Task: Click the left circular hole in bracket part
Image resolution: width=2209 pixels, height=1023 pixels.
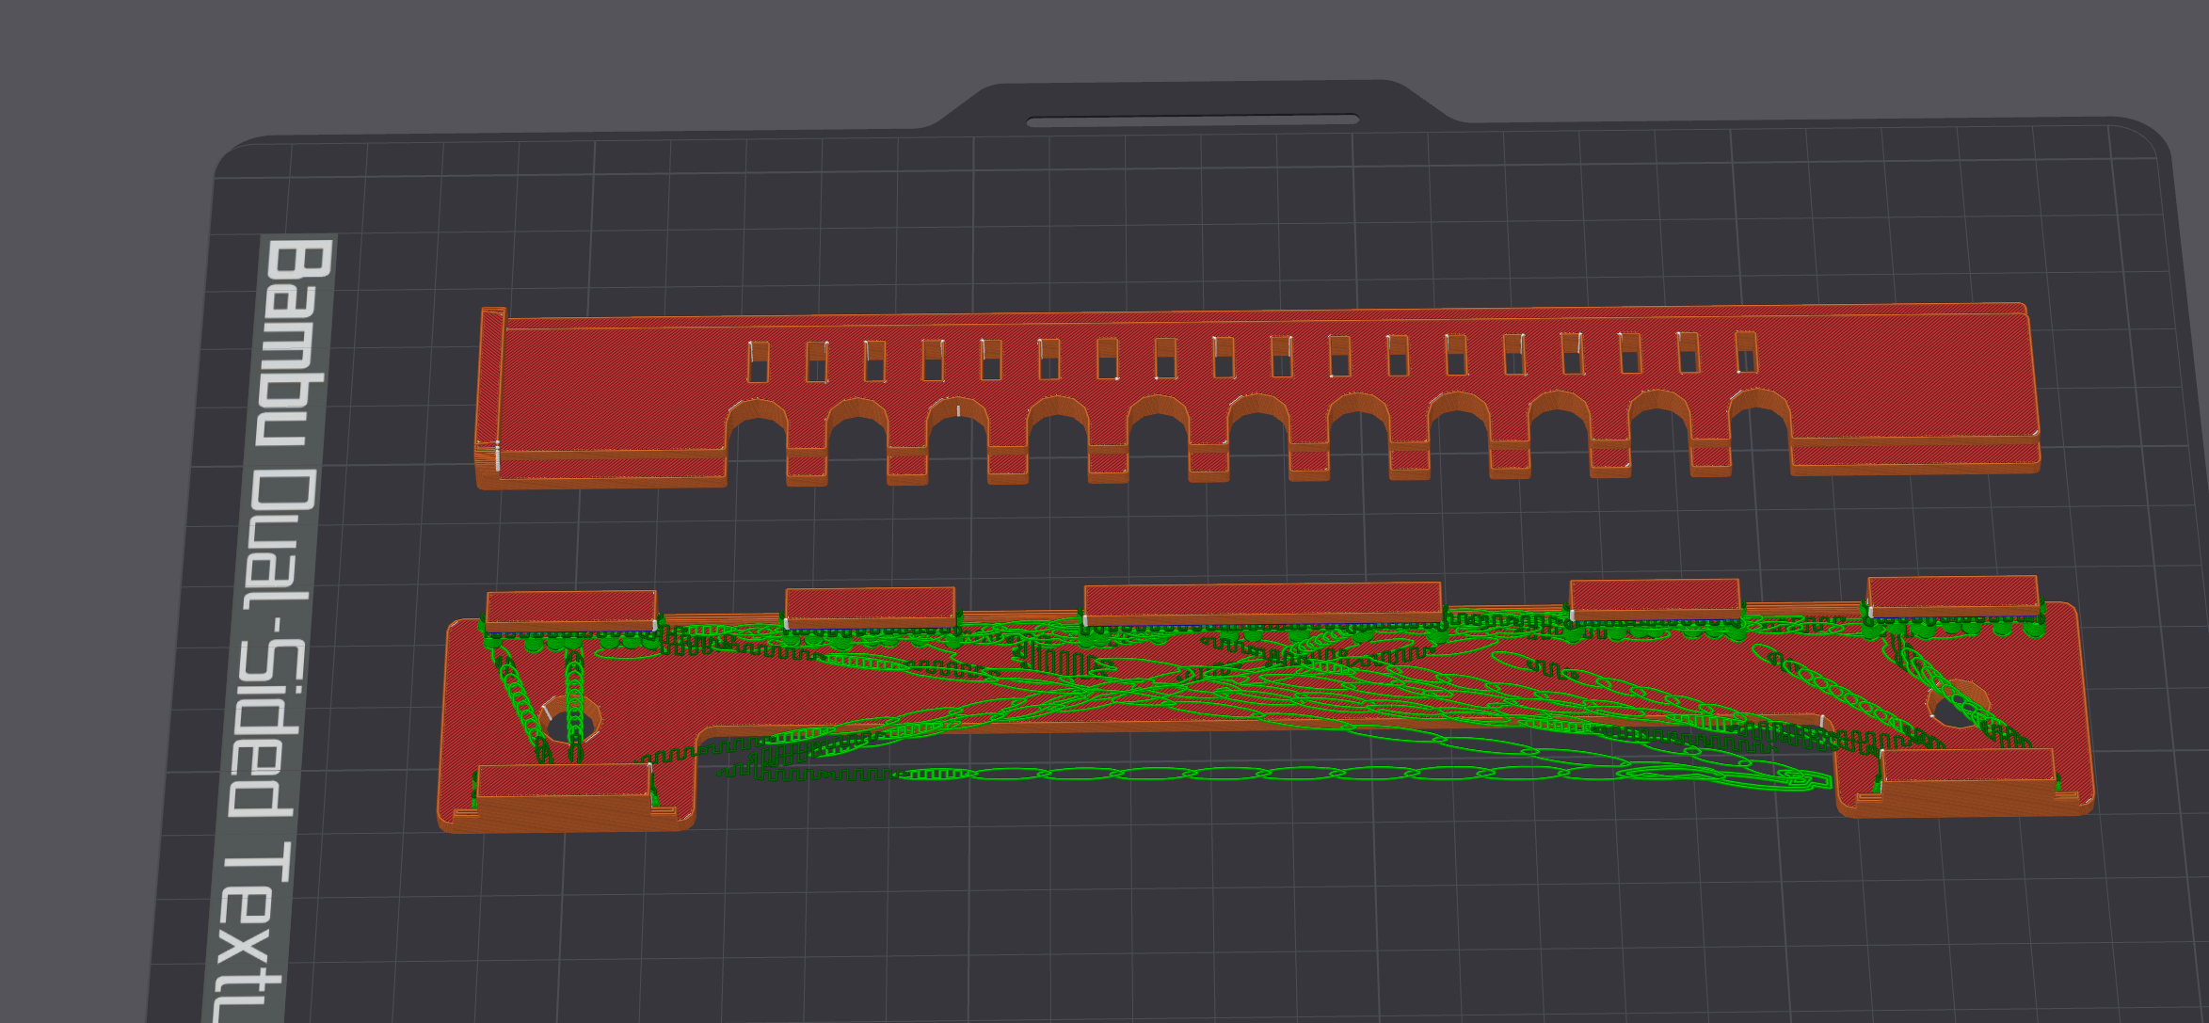Action: tap(569, 720)
